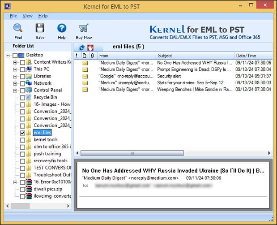Sort emails by Date/Time column header
Screen dimensions: 277x225
coord(253,56)
